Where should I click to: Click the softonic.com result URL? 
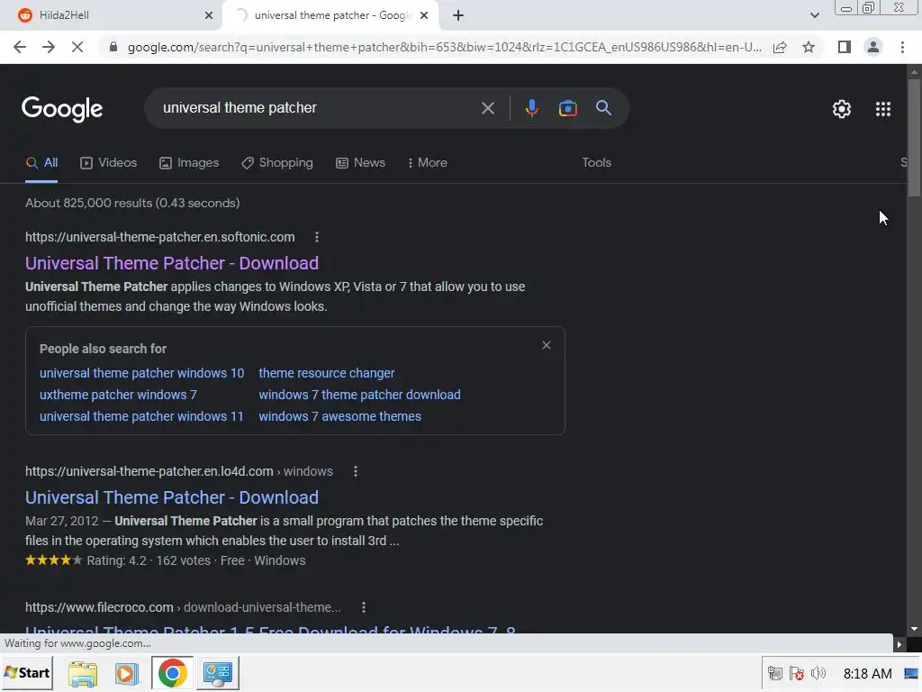point(160,237)
